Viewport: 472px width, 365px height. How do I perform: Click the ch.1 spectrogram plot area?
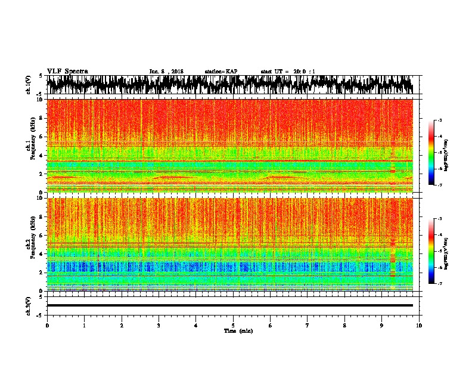(x=230, y=146)
